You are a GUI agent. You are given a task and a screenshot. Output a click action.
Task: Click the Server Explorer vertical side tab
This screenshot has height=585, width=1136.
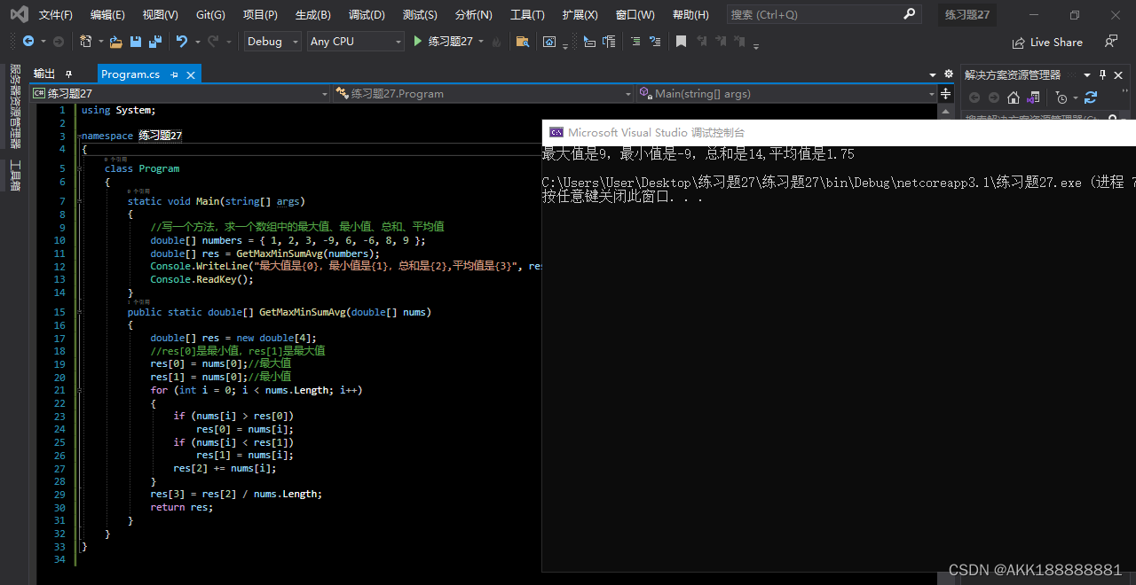tap(15, 105)
